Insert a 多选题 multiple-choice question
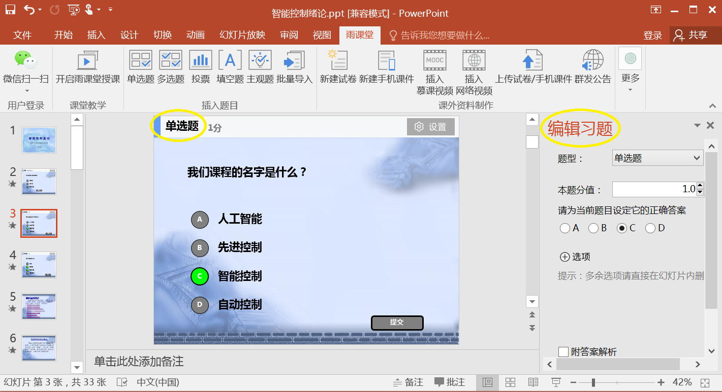Image resolution: width=722 pixels, height=392 pixels. [171, 66]
